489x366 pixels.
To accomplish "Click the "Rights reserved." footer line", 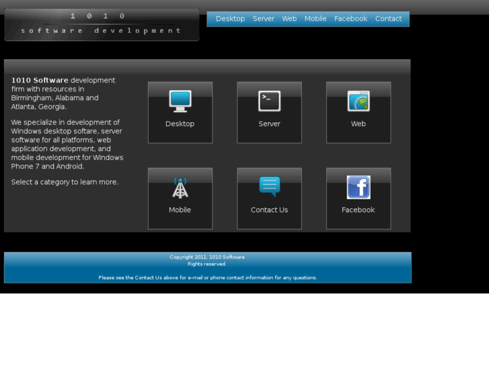I will 206,264.
